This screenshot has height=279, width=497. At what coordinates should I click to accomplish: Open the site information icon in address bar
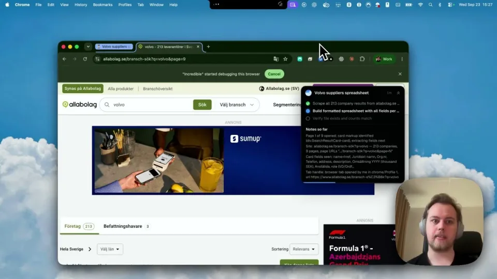(98, 59)
